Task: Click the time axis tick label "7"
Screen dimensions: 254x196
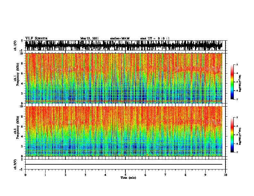Action: (x=165, y=175)
